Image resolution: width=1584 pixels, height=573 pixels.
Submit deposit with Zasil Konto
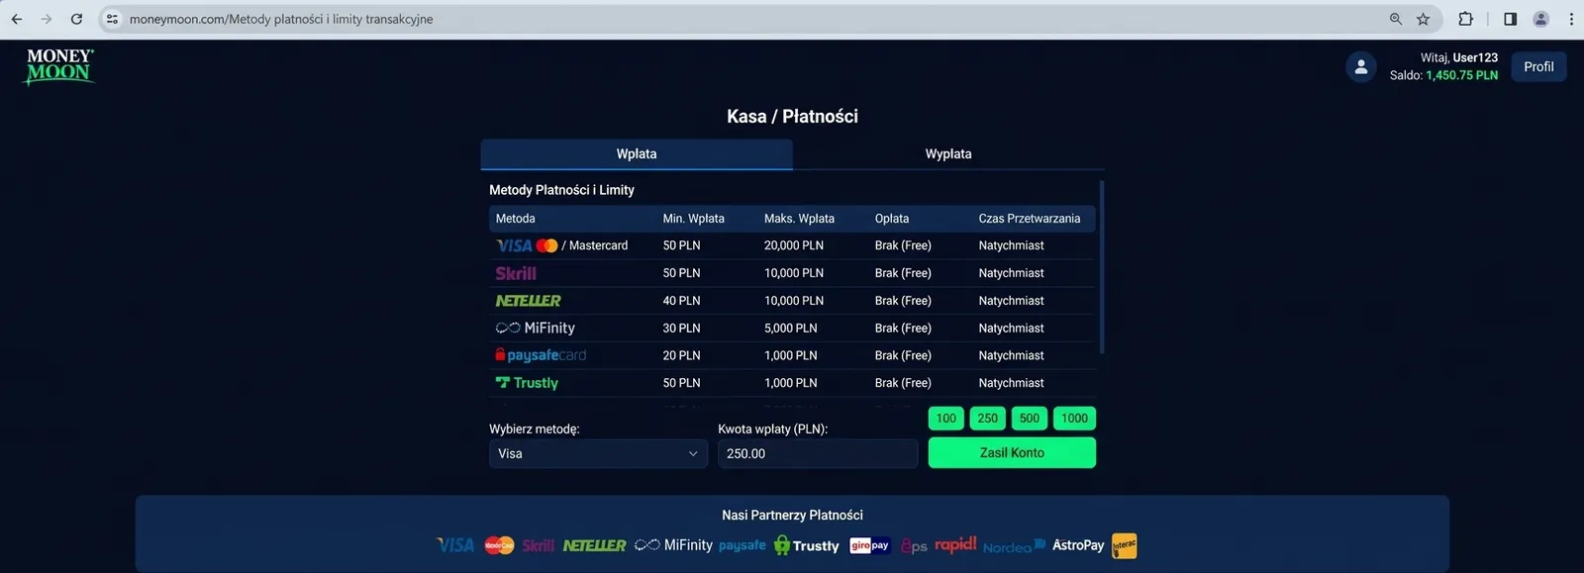coord(1012,452)
